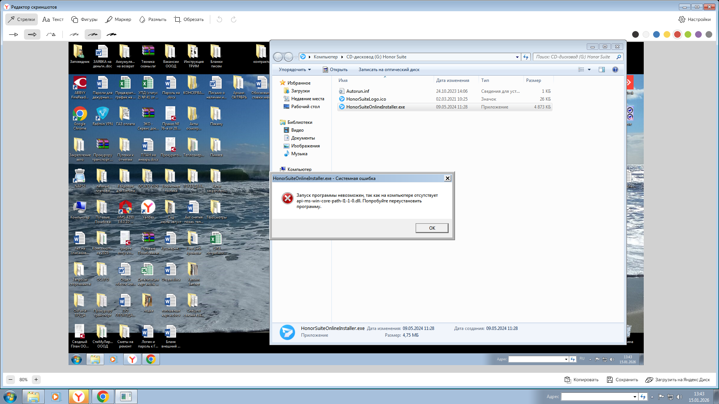Select the thinnest line weight

coord(74,34)
